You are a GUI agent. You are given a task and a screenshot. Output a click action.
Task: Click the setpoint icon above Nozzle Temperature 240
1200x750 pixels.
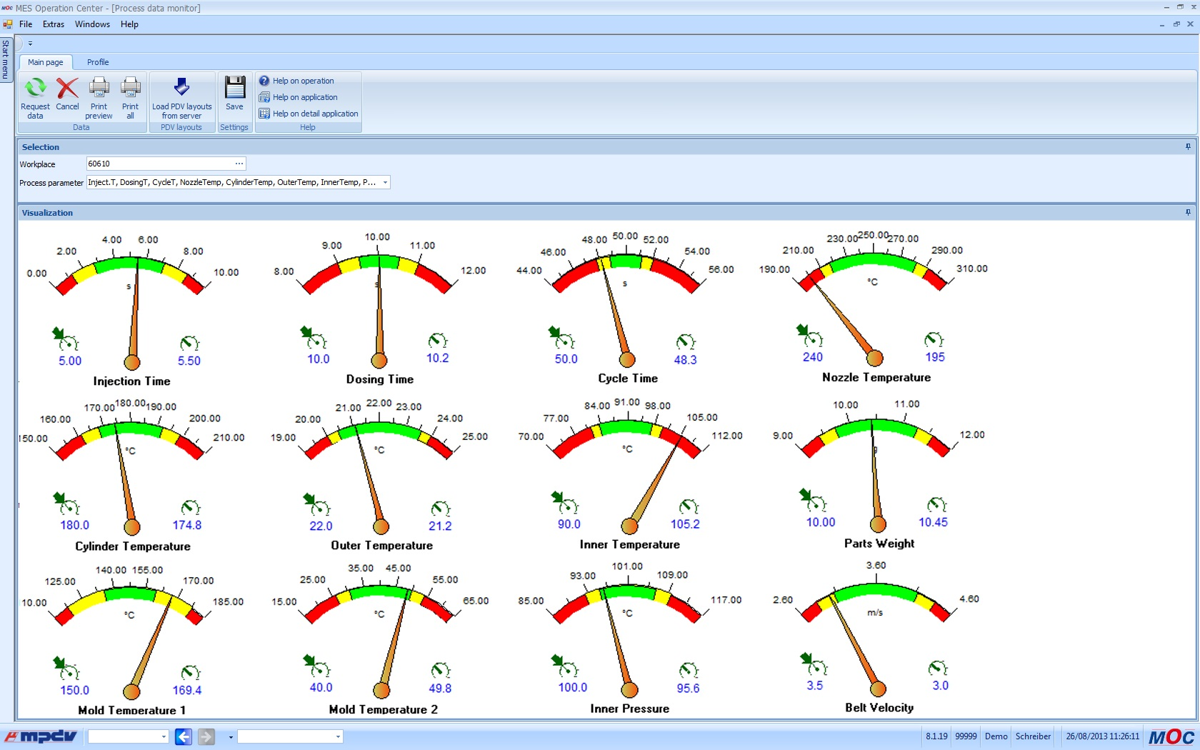click(810, 335)
